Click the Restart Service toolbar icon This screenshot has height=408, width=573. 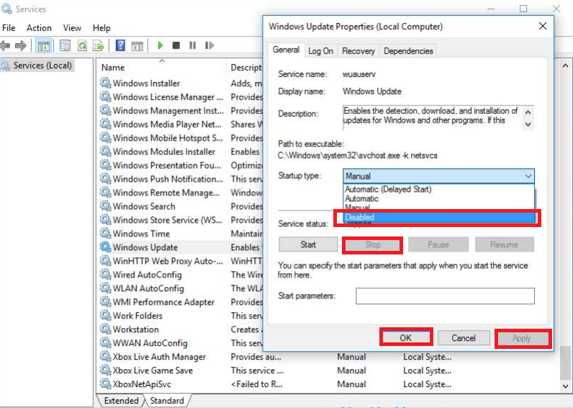click(209, 45)
